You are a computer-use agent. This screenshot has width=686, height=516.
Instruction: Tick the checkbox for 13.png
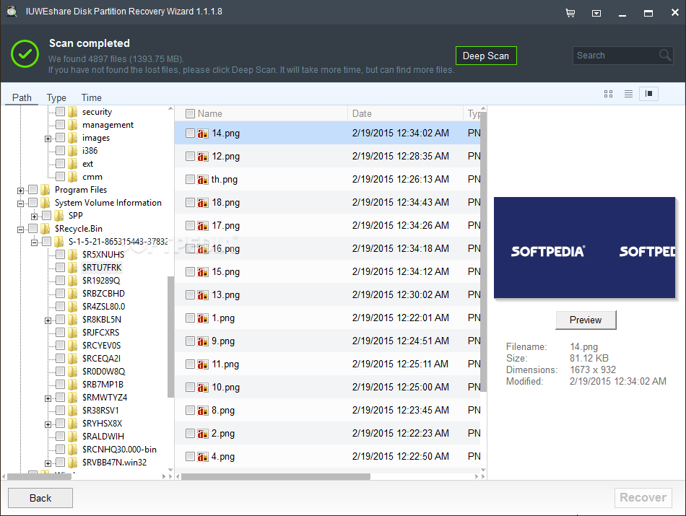click(x=190, y=294)
